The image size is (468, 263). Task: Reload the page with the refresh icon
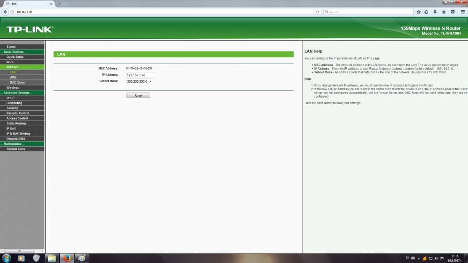click(318, 12)
